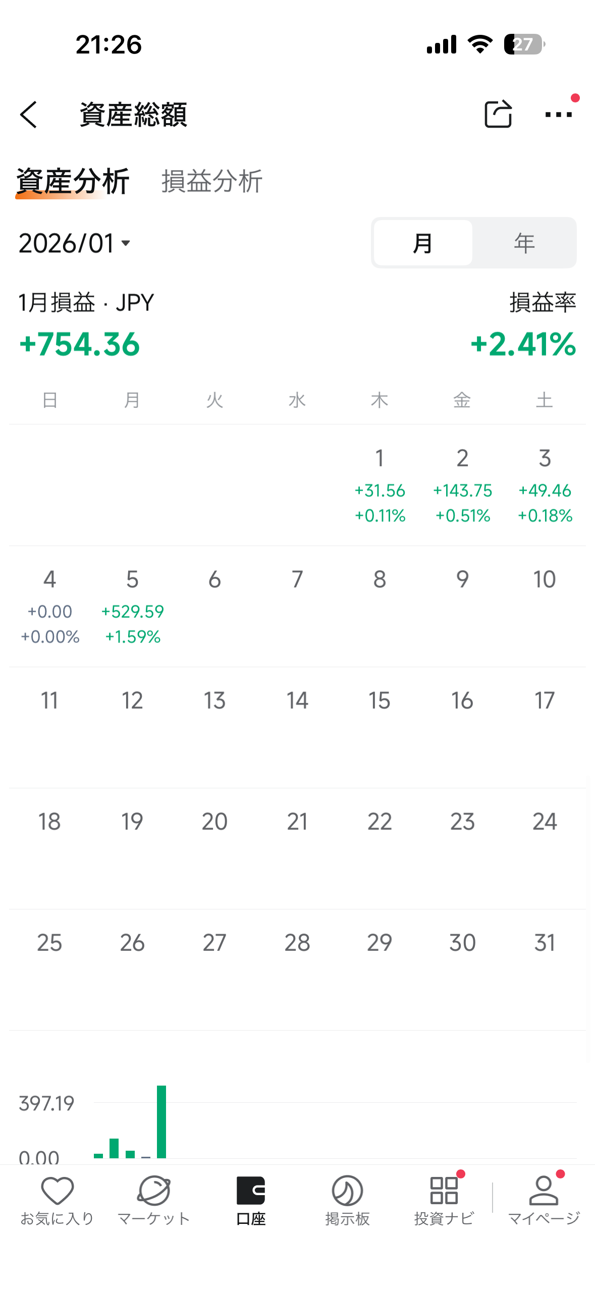Tap the share icon in header
This screenshot has width=595, height=1290.
tap(498, 114)
